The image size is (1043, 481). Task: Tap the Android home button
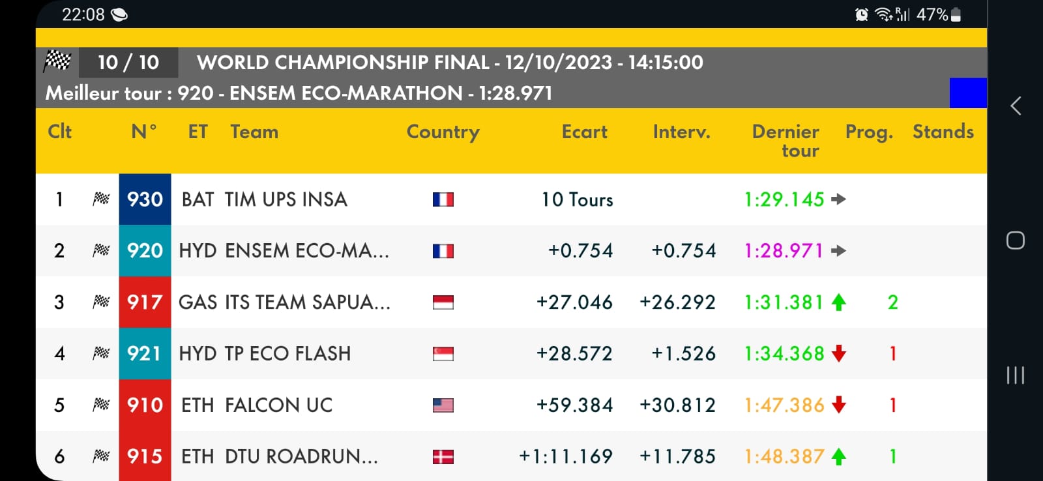click(x=1015, y=241)
